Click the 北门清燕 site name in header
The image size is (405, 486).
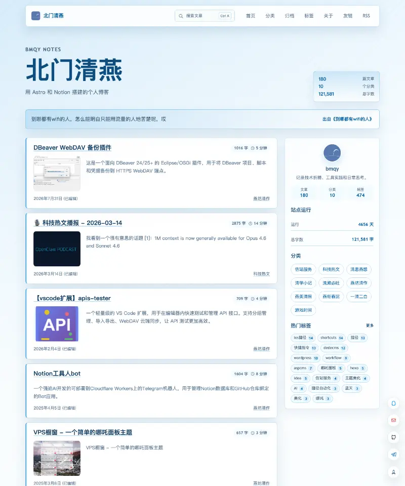(x=53, y=16)
